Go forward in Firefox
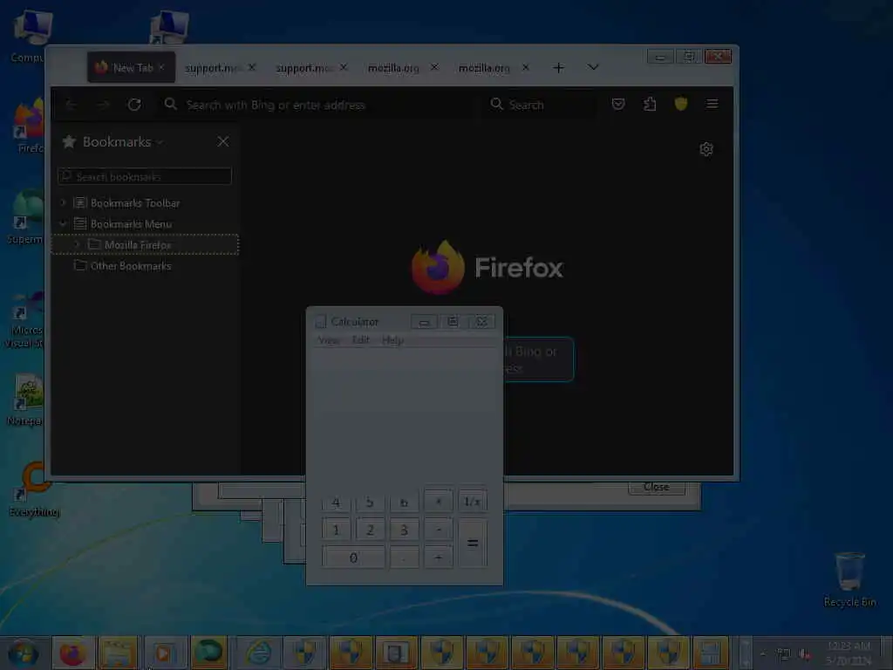The height and width of the screenshot is (670, 893). [x=103, y=105]
